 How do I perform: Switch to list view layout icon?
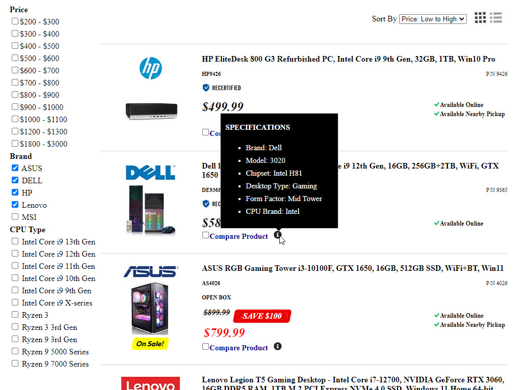(x=496, y=18)
